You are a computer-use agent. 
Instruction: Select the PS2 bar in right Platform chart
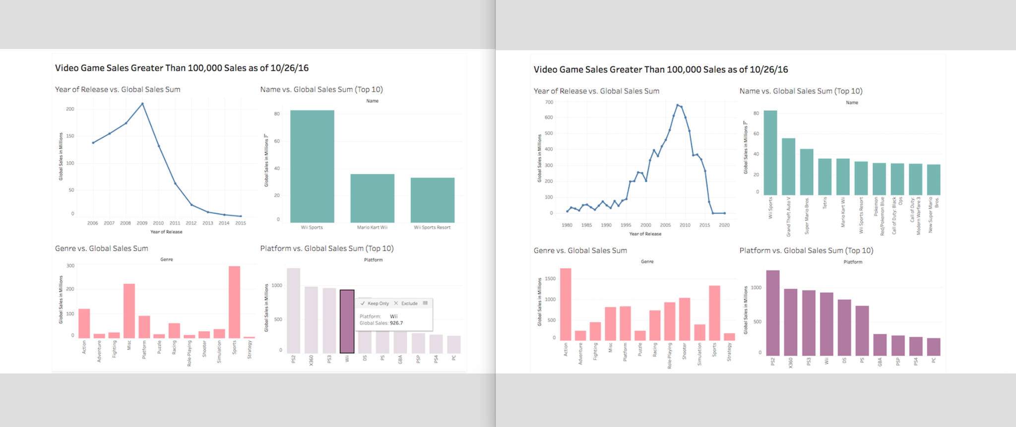point(772,313)
